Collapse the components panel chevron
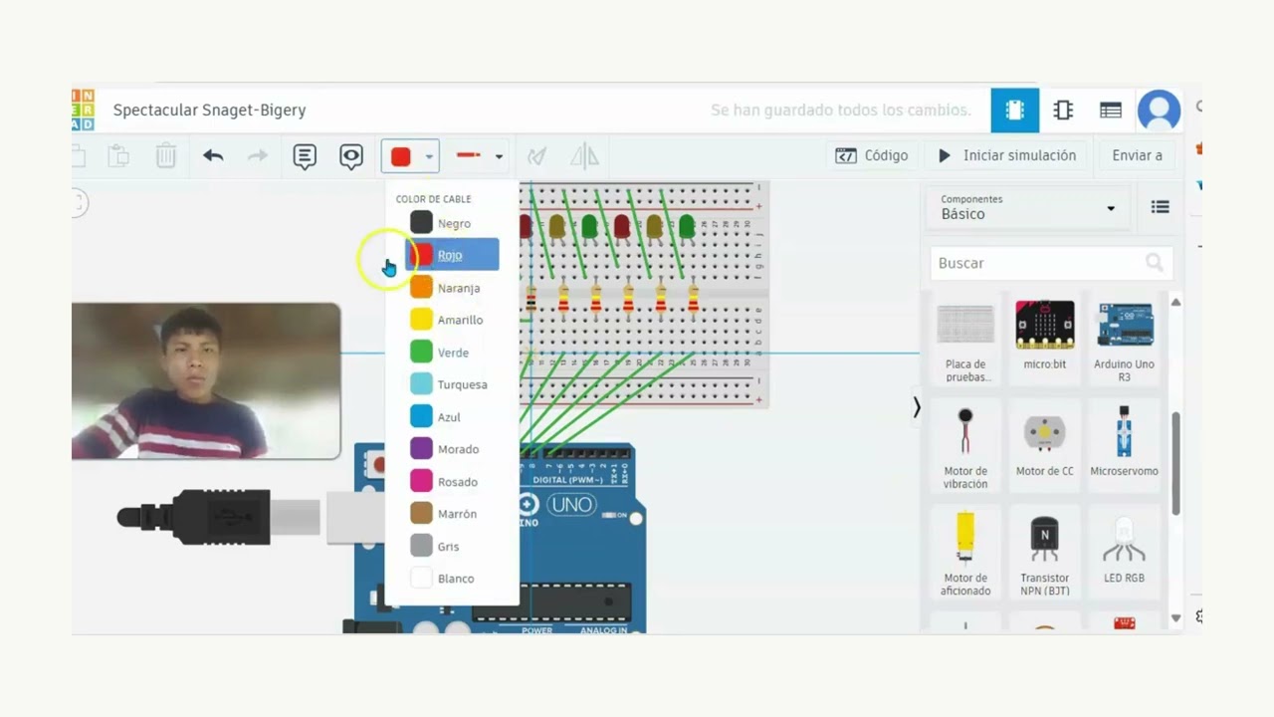The image size is (1274, 717). point(917,406)
